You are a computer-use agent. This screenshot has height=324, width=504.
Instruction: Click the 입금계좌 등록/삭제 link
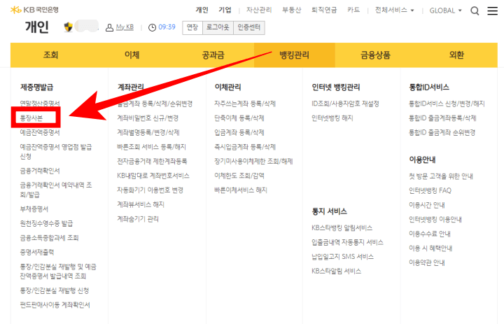click(239, 132)
